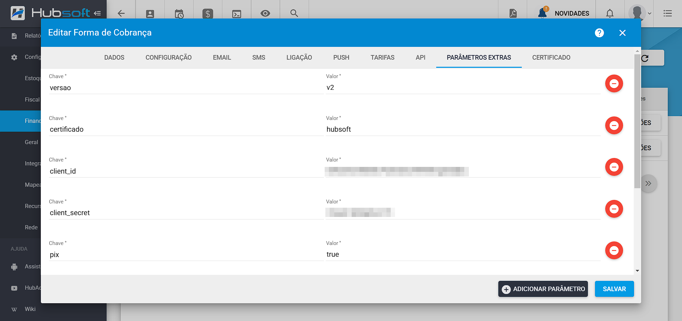Switch to the DADOS tab
Image resolution: width=682 pixels, height=321 pixels.
114,58
